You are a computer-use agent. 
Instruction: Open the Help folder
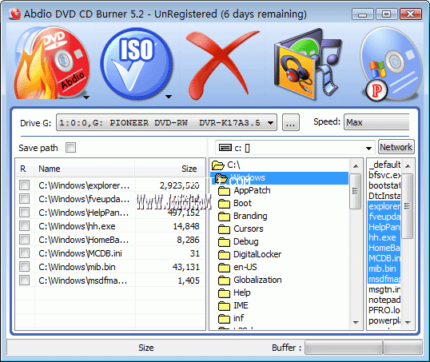234,292
